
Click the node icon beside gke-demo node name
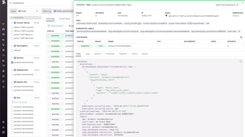(166, 16)
